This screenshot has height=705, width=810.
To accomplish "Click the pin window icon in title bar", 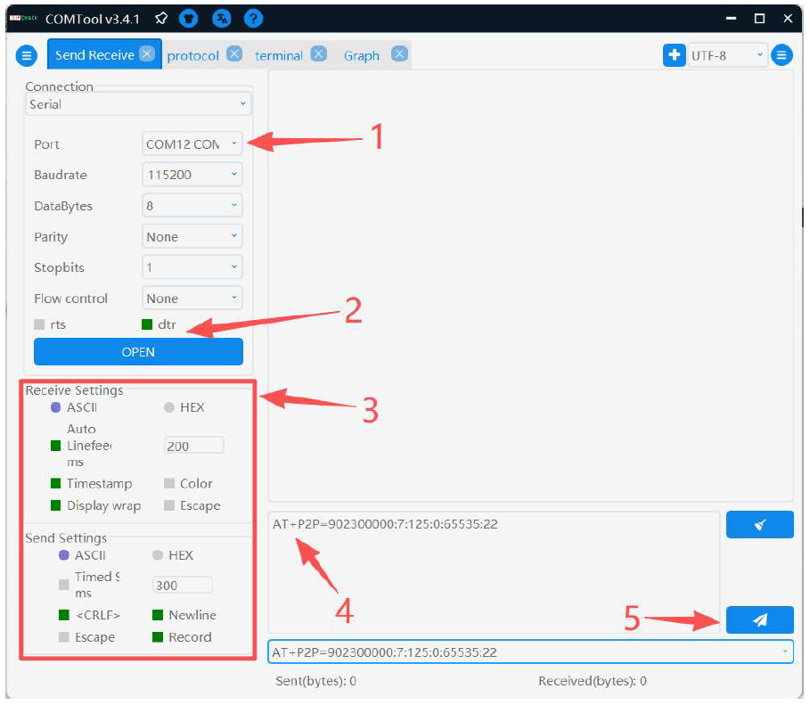I will (161, 19).
